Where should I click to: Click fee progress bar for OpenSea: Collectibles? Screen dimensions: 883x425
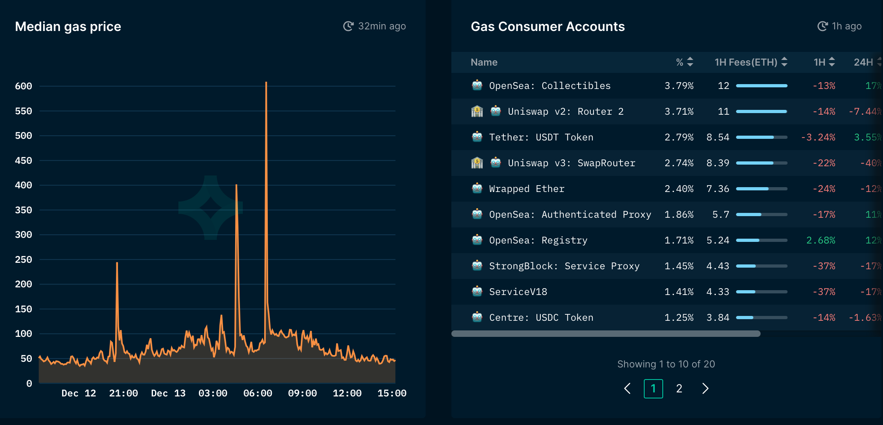pos(761,86)
